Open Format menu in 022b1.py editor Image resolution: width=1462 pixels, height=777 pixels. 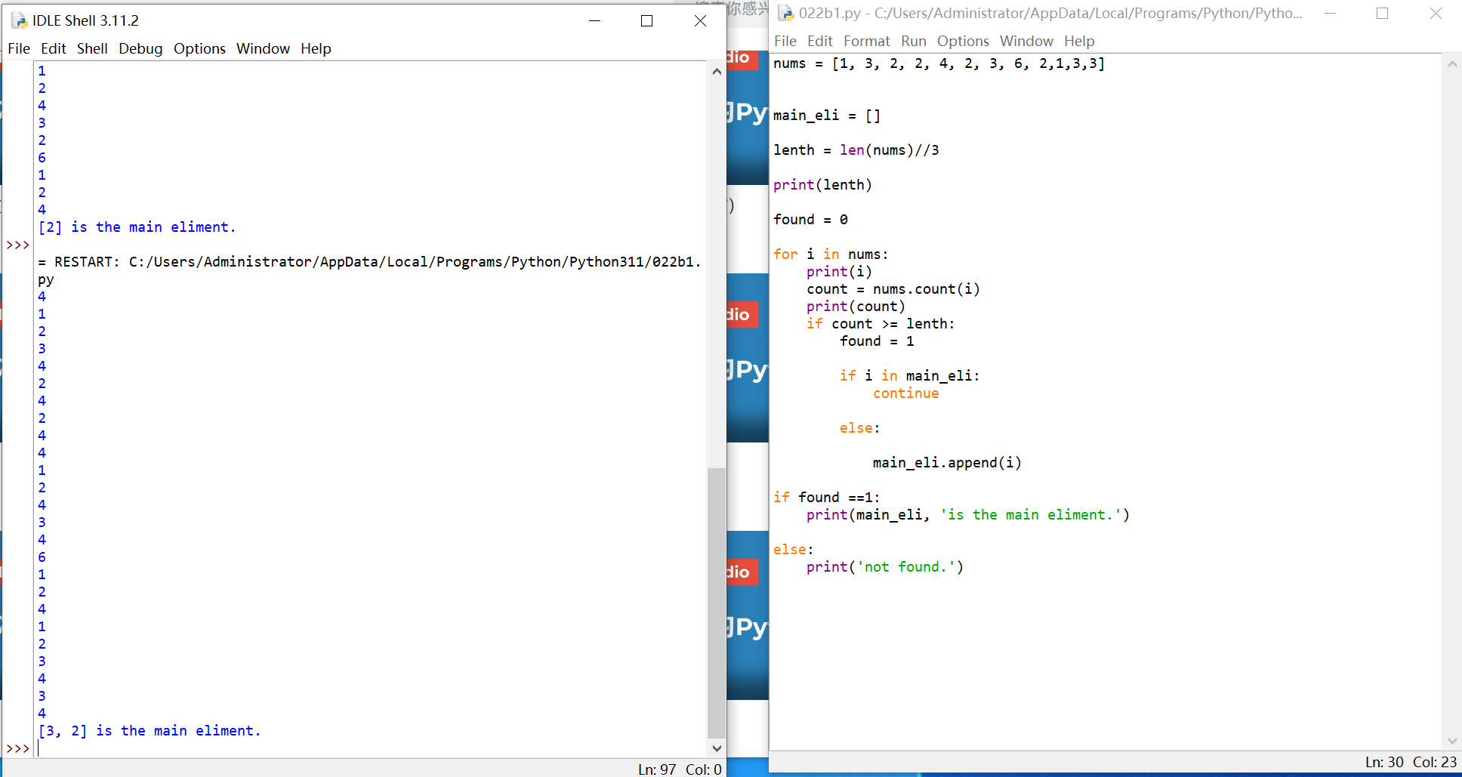(x=867, y=41)
